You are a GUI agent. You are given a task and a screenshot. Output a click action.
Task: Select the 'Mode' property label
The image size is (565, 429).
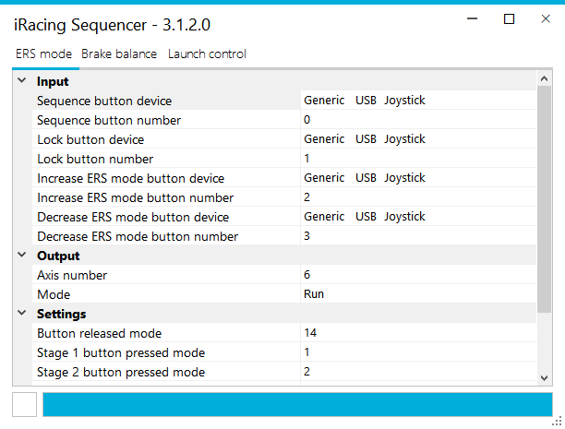(54, 295)
